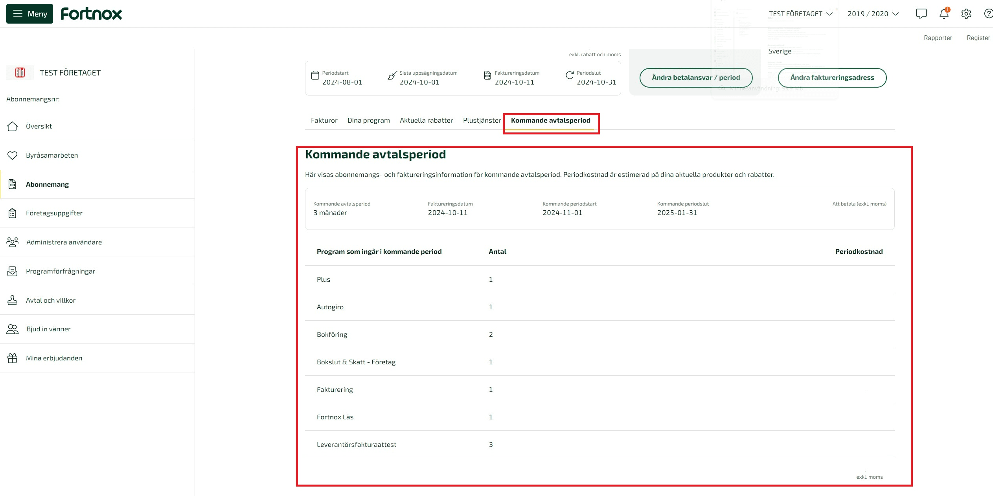Select Abonnemang in the sidebar
The height and width of the screenshot is (496, 993).
tap(97, 184)
